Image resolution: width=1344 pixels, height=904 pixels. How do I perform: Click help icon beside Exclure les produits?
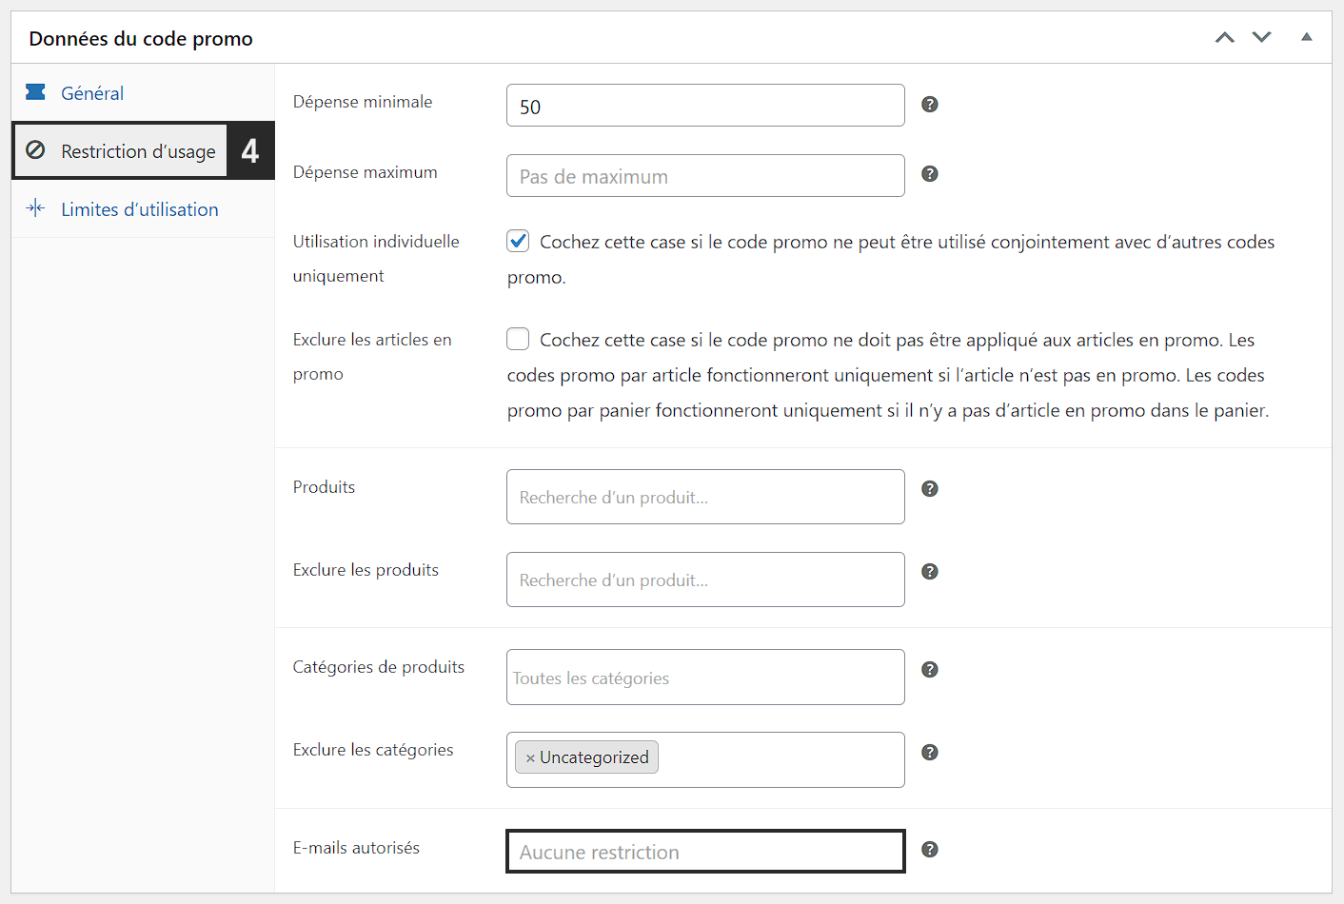[930, 572]
